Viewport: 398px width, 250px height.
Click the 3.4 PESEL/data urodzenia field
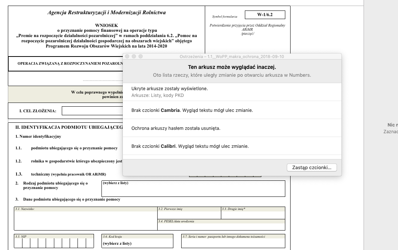(x=221, y=226)
